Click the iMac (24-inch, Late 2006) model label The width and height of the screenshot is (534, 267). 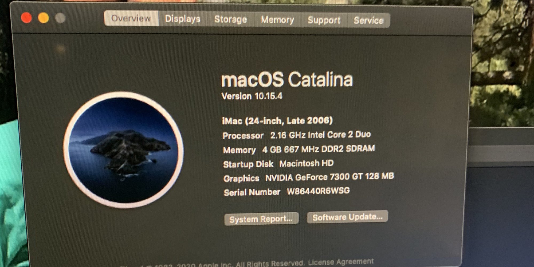tap(277, 121)
